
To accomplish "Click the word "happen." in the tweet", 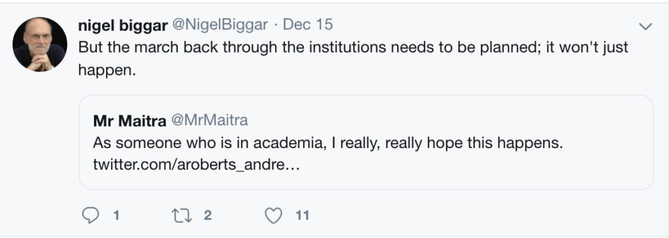I will [x=107, y=70].
